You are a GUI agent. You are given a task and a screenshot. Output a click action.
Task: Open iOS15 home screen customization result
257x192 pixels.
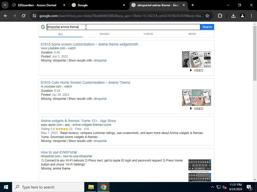[x=91, y=44]
